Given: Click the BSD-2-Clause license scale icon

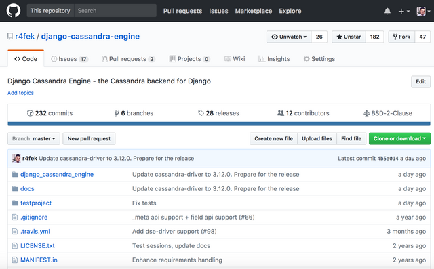Looking at the screenshot, I should [366, 113].
